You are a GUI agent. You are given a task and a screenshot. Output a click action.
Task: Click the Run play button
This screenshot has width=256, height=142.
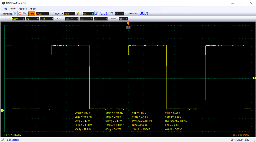click(15, 14)
